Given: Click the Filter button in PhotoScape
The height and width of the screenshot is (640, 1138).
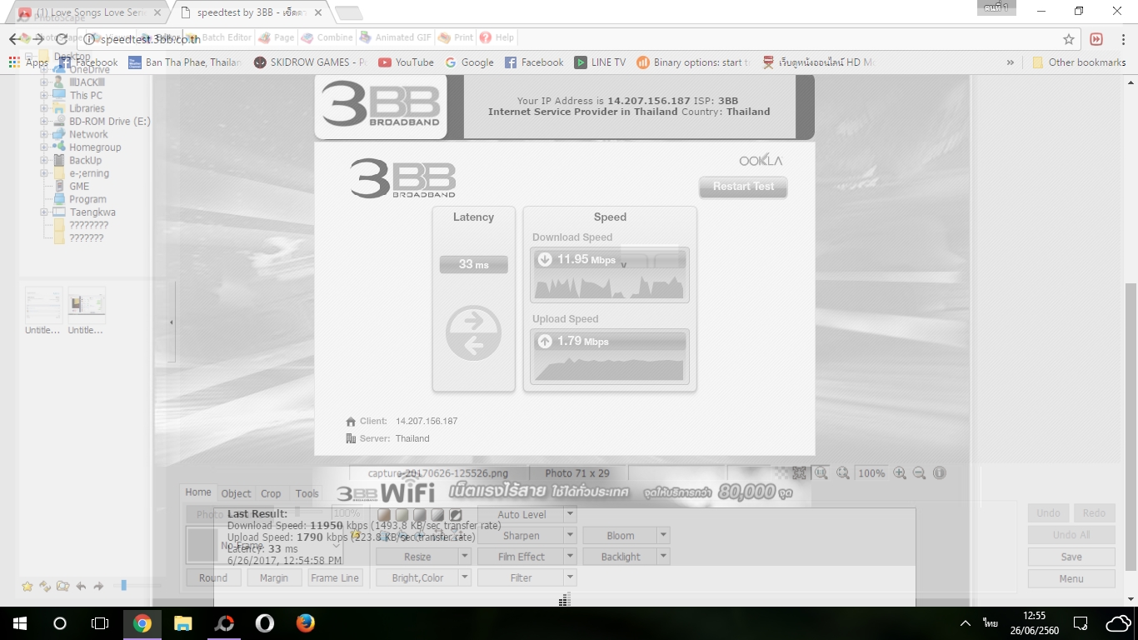Looking at the screenshot, I should click(522, 577).
